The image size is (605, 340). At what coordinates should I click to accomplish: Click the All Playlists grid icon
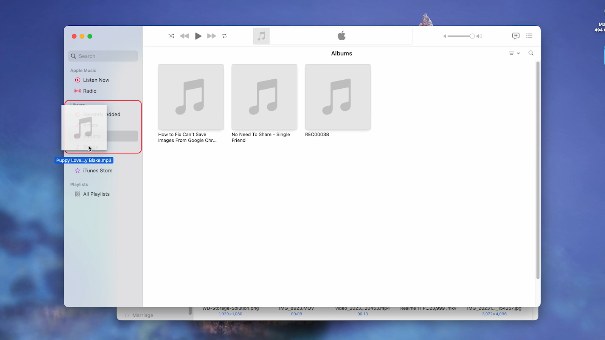point(78,194)
